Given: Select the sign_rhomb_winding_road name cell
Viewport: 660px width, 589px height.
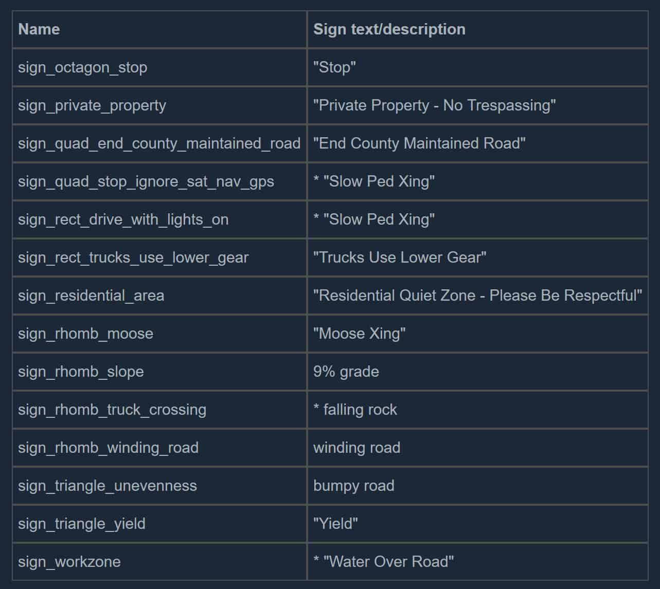Looking at the screenshot, I should [108, 448].
